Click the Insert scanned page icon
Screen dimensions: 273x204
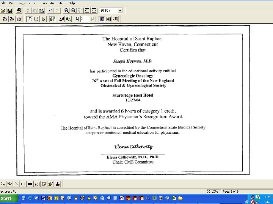tap(12, 19)
